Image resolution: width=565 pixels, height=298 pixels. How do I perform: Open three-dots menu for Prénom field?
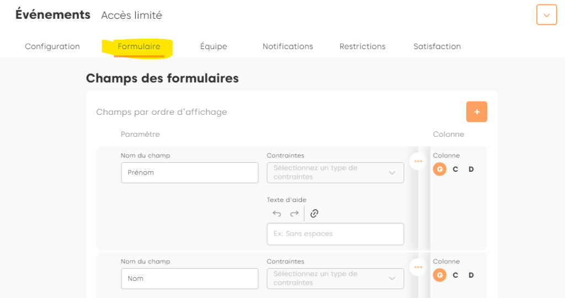(x=418, y=161)
